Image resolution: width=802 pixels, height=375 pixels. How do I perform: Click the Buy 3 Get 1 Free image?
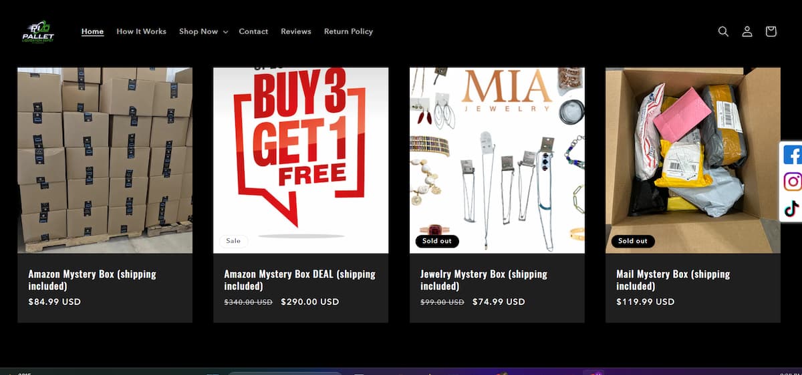click(x=300, y=160)
